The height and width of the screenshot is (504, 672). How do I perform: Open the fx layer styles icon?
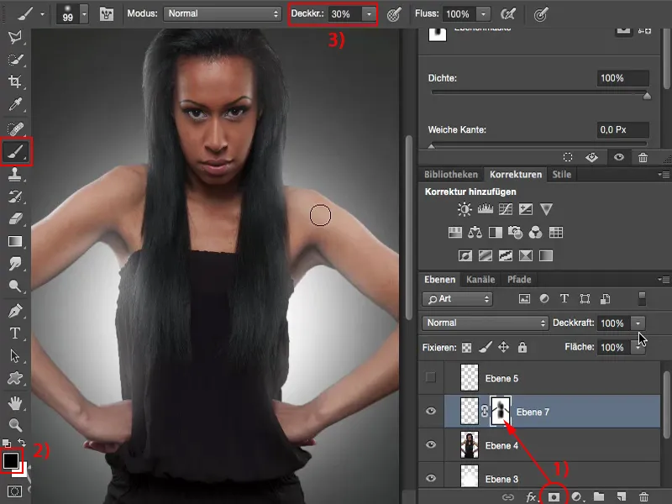tap(531, 496)
